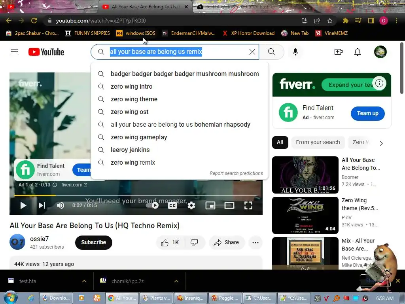Select the bohemian rhapsody suggestion
Image resolution: width=405 pixels, height=304 pixels.
(180, 125)
